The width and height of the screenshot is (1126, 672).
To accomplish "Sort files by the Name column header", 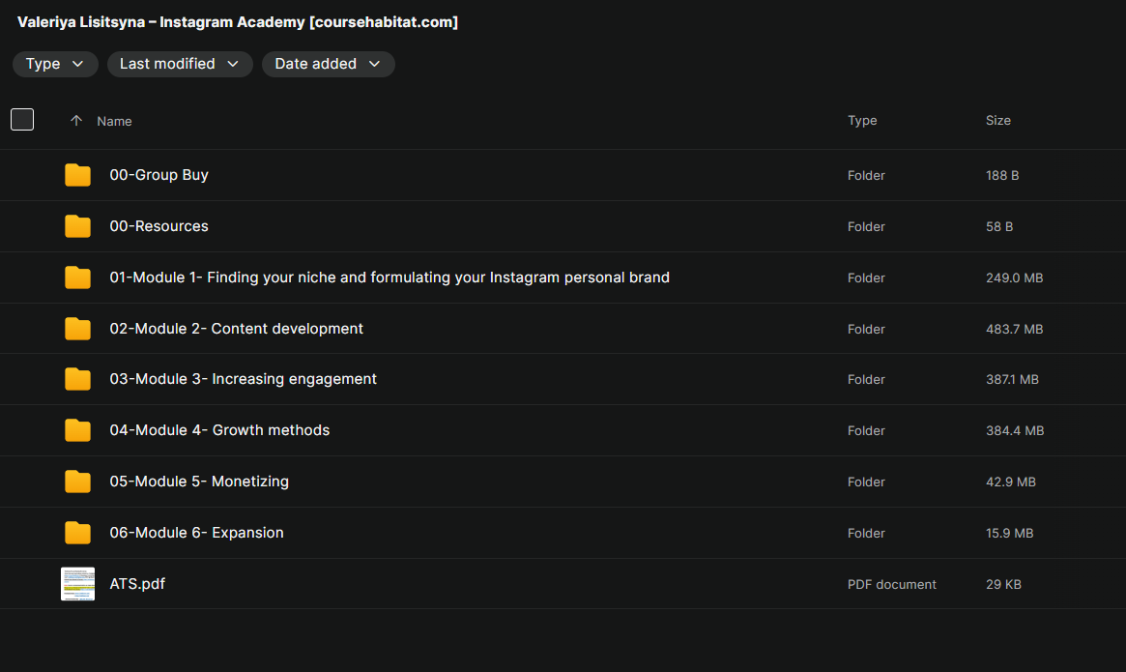I will coord(114,121).
